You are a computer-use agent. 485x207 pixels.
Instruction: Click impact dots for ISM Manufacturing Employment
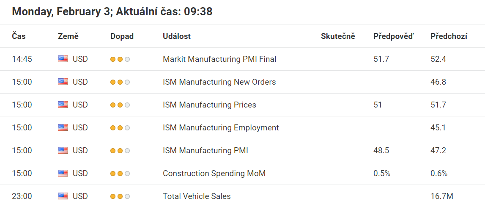120,128
